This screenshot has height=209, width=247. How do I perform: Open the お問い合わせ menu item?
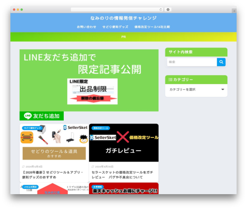86,27
